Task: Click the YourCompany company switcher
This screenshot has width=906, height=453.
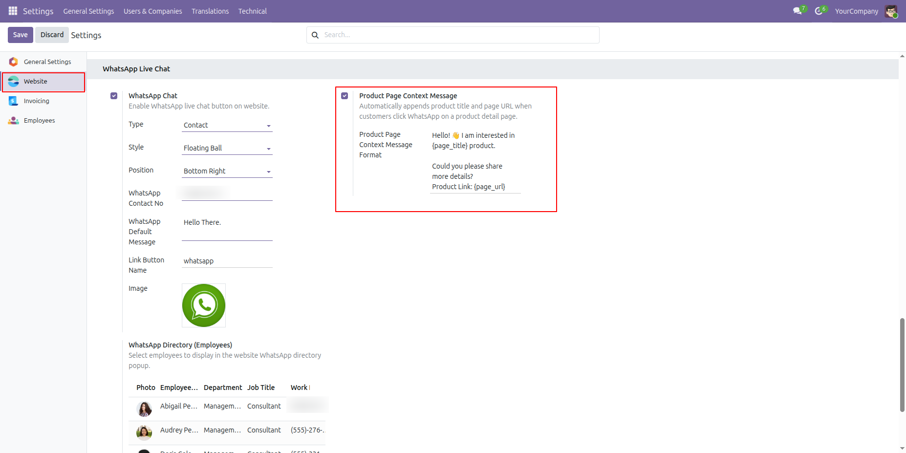Action: click(x=856, y=11)
